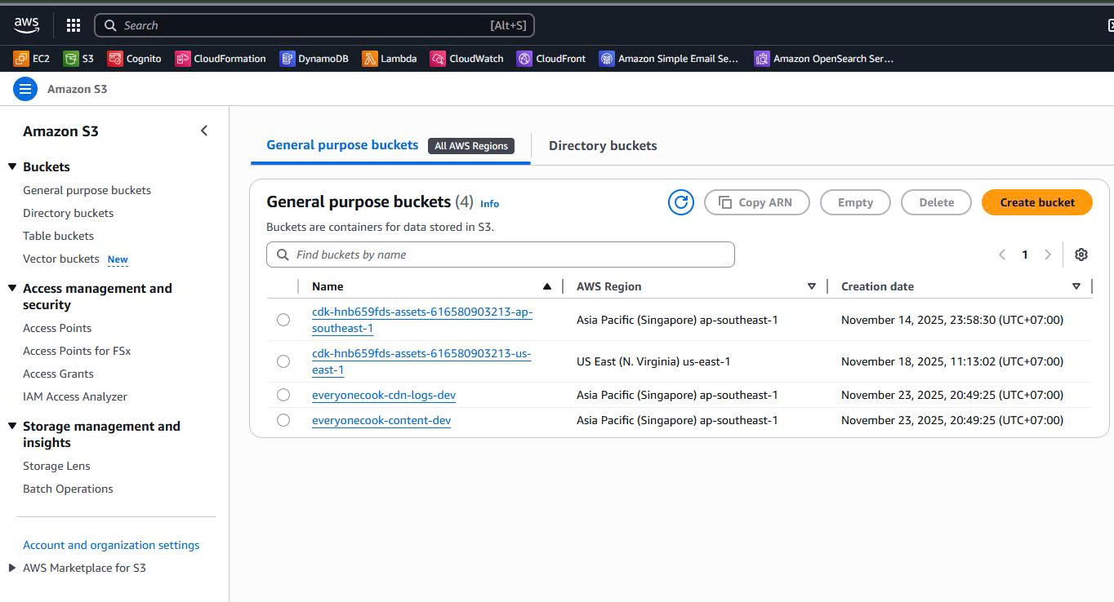The image size is (1114, 602).
Task: Open Access Points in sidebar
Action: tap(57, 328)
